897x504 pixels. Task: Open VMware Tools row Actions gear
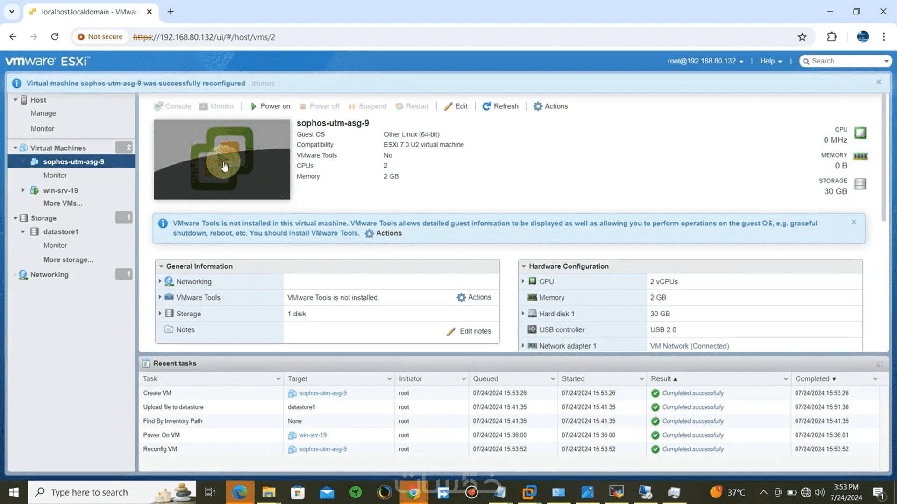tap(461, 297)
